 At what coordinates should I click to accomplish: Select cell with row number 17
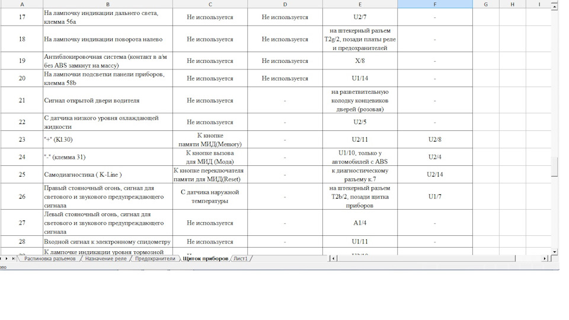click(x=22, y=17)
